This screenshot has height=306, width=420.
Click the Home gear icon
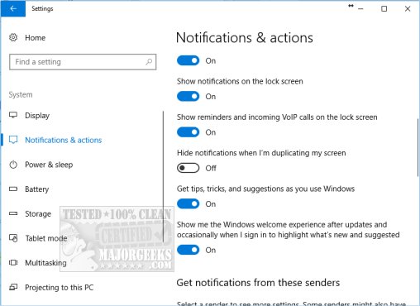[13, 37]
